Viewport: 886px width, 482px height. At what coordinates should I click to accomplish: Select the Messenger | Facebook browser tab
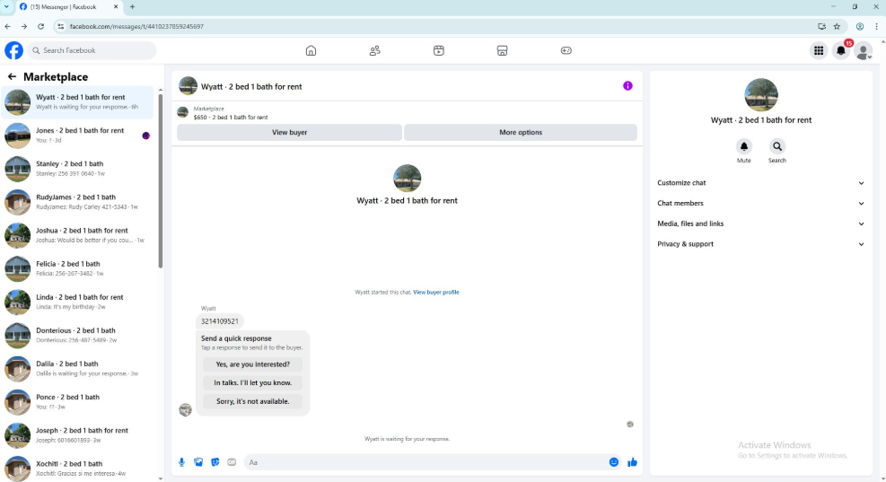(x=68, y=7)
